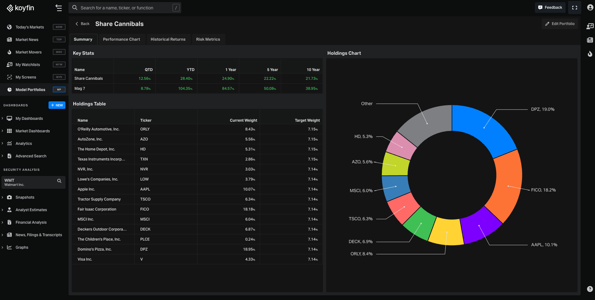Click Edit Portfolio button
The width and height of the screenshot is (595, 300).
coord(560,24)
